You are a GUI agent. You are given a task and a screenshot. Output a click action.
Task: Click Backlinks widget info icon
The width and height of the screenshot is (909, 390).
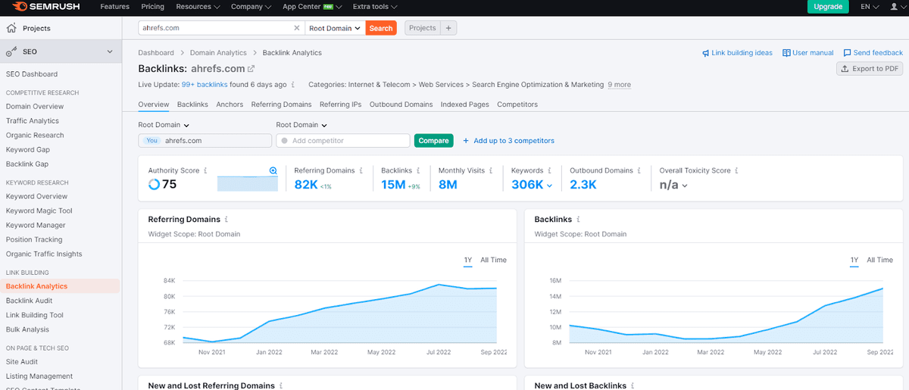pos(579,220)
